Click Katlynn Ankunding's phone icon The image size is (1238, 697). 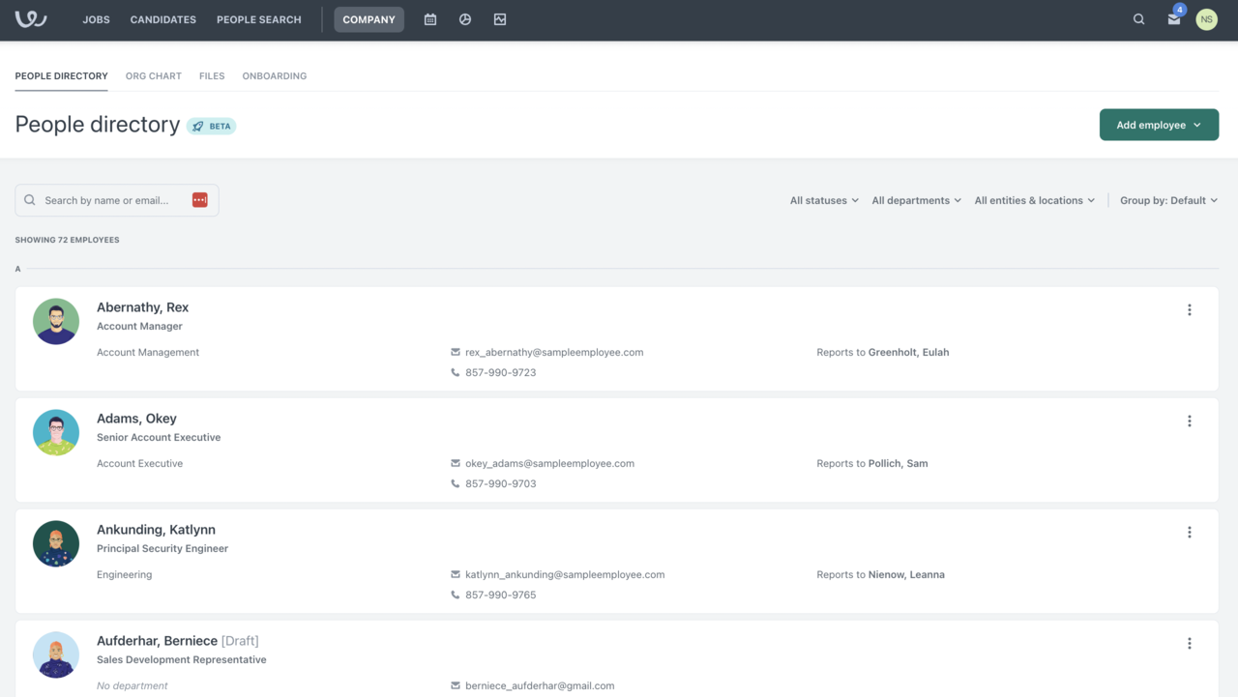[456, 595]
